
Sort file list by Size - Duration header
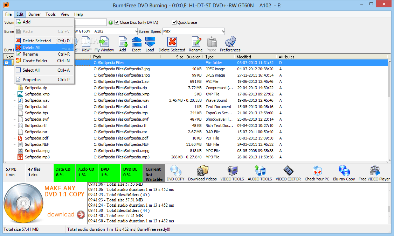pyautogui.click(x=182, y=57)
